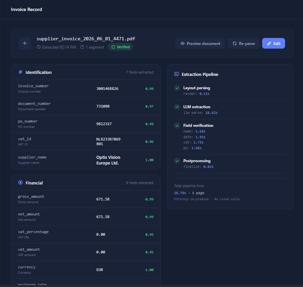Viewport: 303px width, 287px height.
Task: Click the green check beside Field verification
Action: click(x=177, y=126)
